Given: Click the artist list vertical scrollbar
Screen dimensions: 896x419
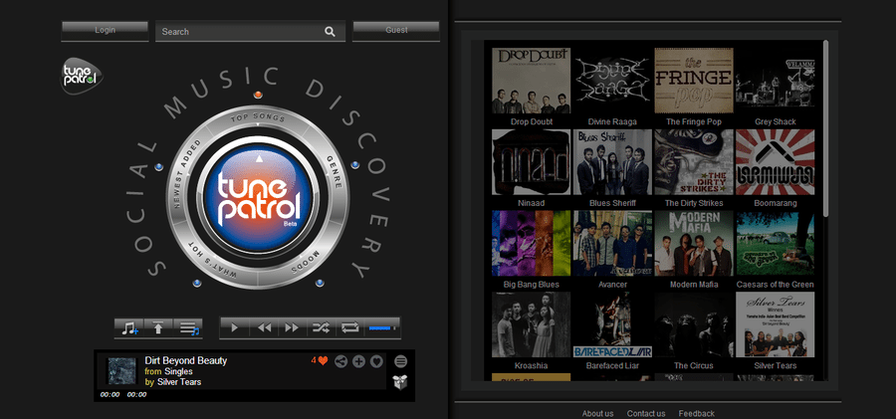Looking at the screenshot, I should pos(825,128).
